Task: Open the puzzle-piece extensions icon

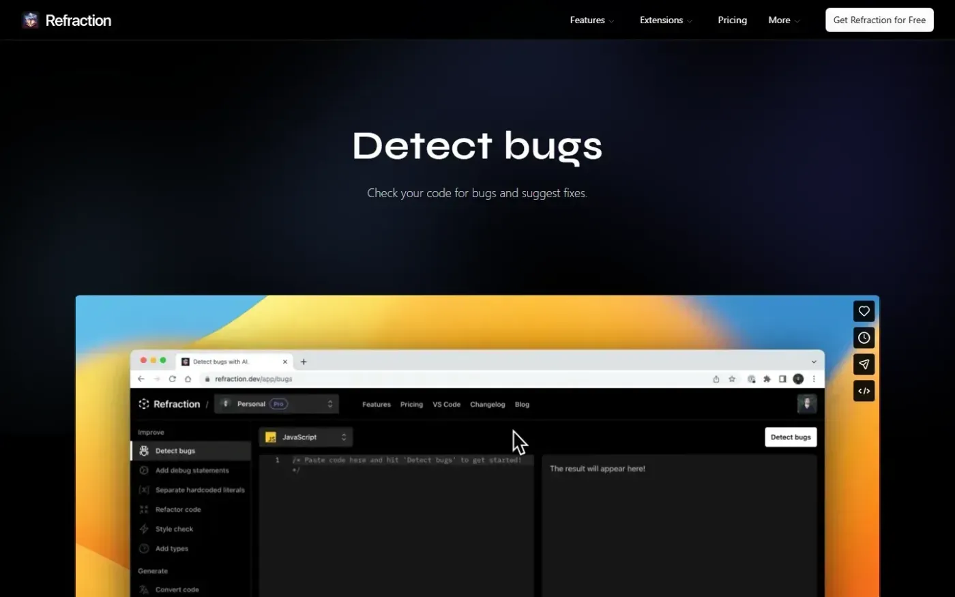Action: (767, 379)
